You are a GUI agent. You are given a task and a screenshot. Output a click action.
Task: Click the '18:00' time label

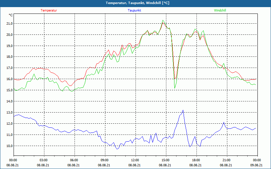click(196, 160)
